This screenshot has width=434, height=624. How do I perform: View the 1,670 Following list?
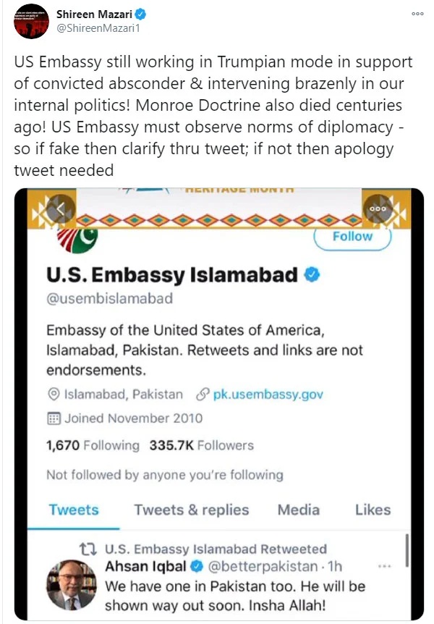[92, 445]
